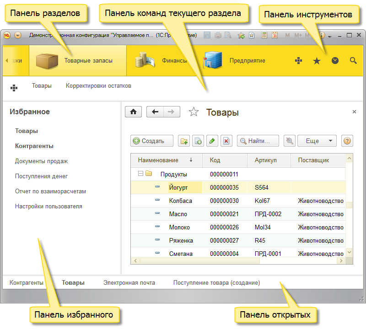The width and height of the screenshot is (366, 329).
Task: Switch to Поступление товара (создание) window
Action: [216, 283]
